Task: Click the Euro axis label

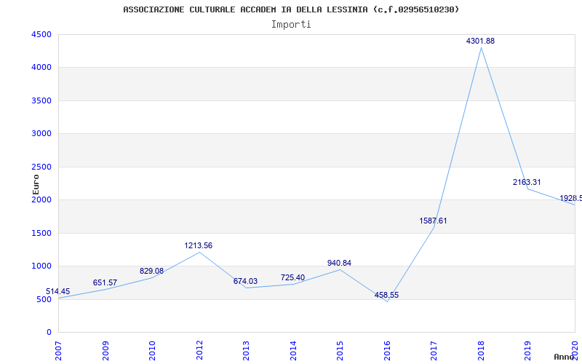Action: (x=36, y=184)
